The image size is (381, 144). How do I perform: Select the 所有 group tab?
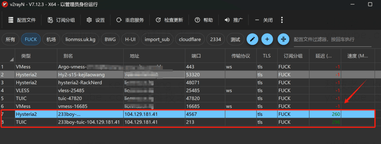pos(10,39)
